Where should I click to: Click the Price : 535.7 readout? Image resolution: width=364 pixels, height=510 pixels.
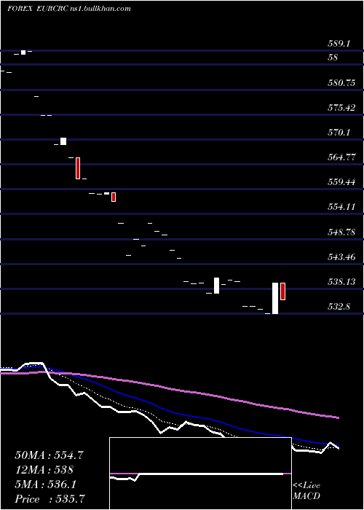50,499
